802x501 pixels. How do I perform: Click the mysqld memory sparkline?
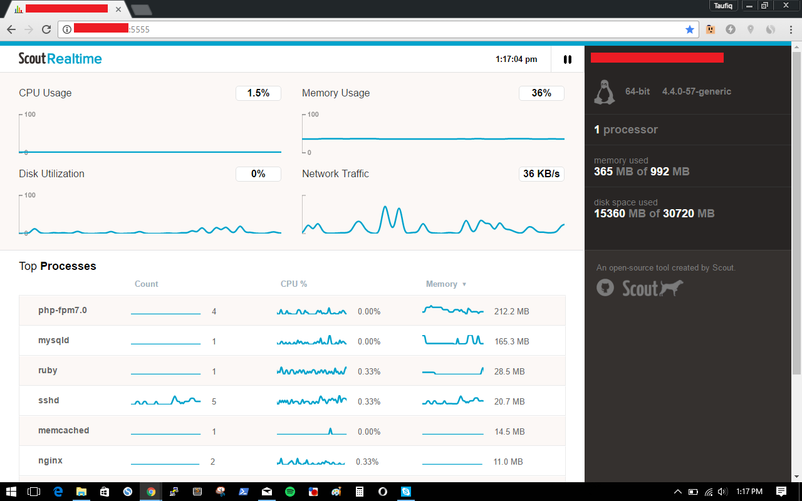pyautogui.click(x=453, y=340)
